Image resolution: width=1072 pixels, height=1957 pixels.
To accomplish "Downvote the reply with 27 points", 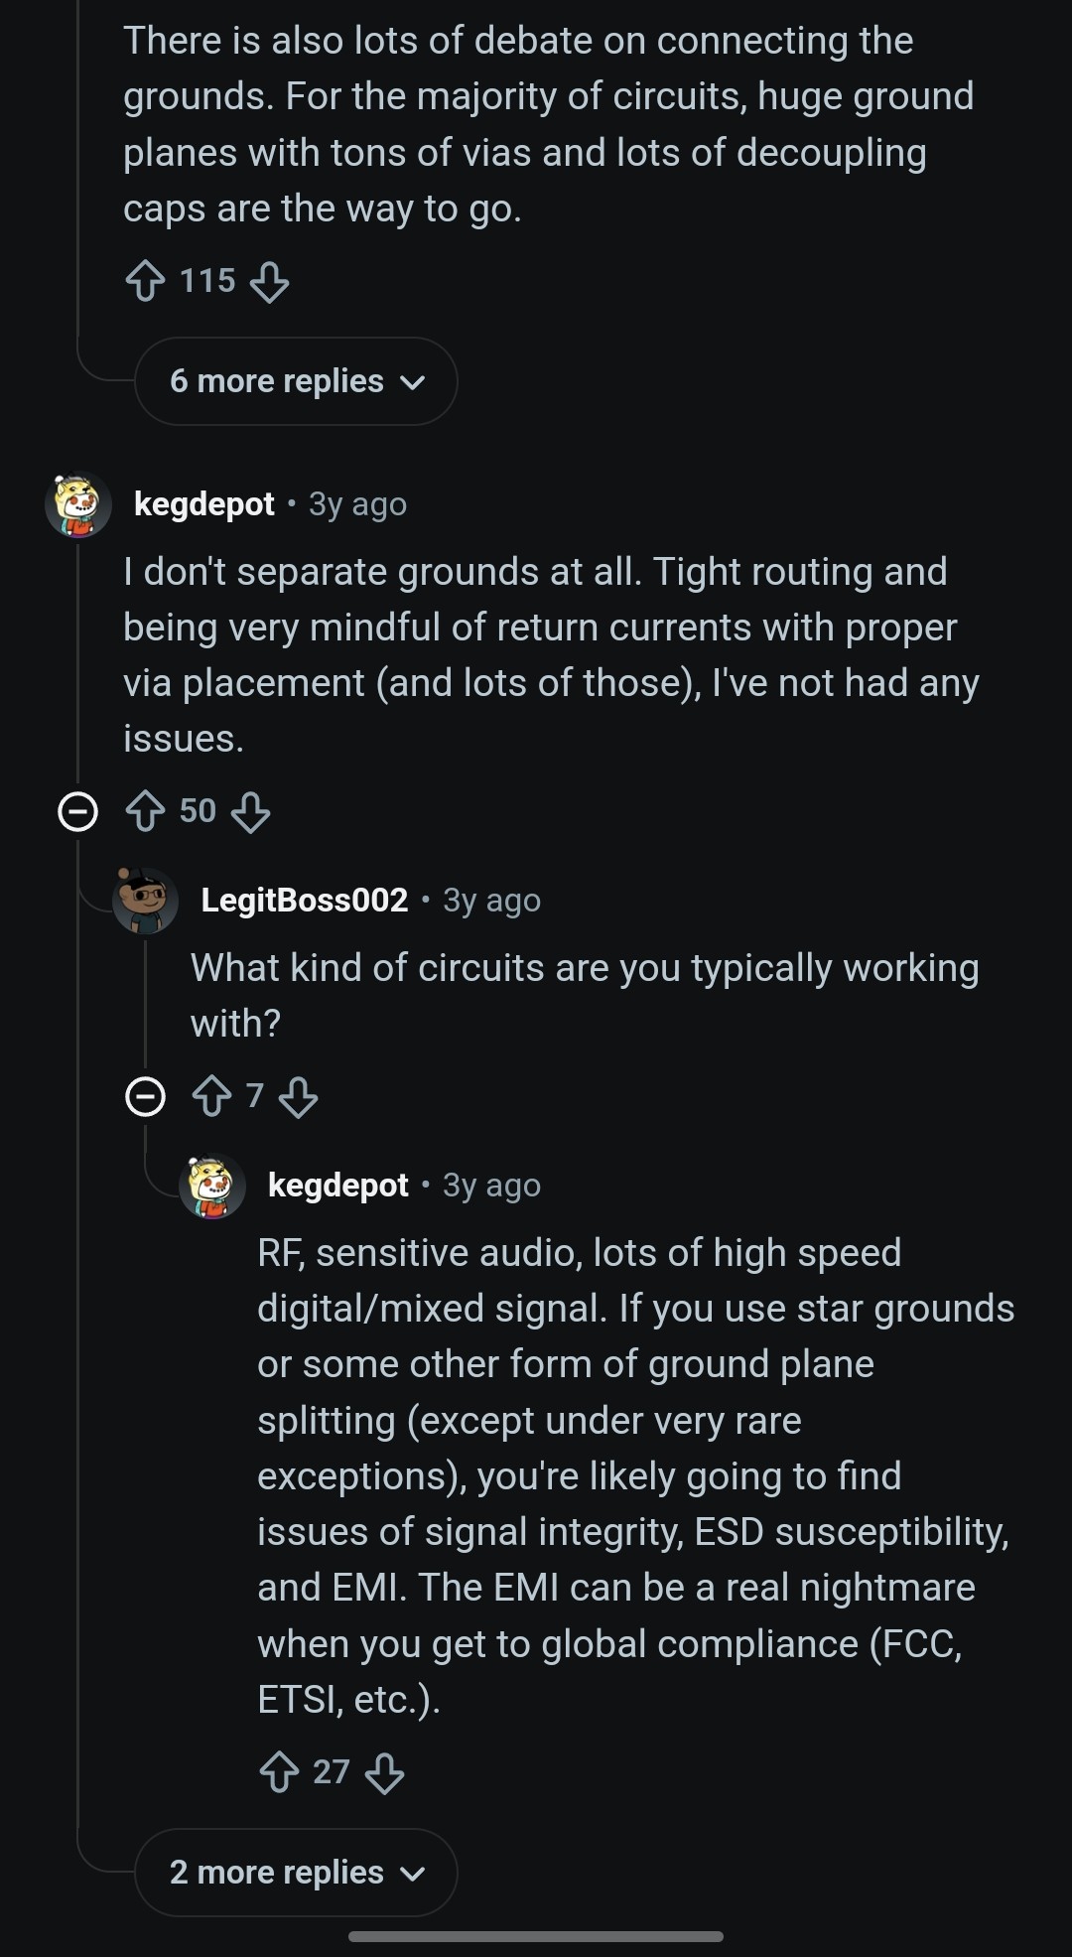I will 384,1771.
